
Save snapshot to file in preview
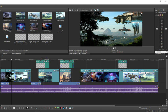click(97, 10)
